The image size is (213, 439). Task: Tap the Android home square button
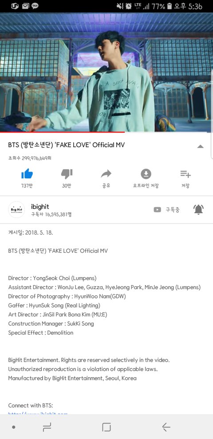[x=106, y=427]
